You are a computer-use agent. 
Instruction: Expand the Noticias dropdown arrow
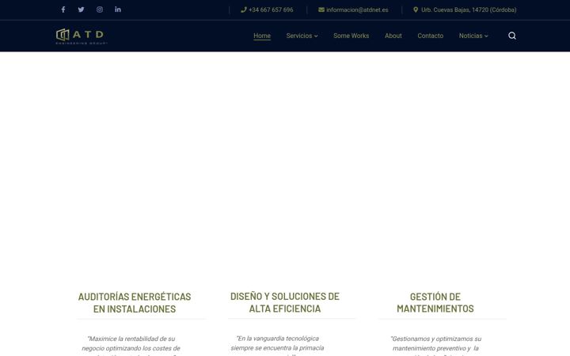[486, 36]
